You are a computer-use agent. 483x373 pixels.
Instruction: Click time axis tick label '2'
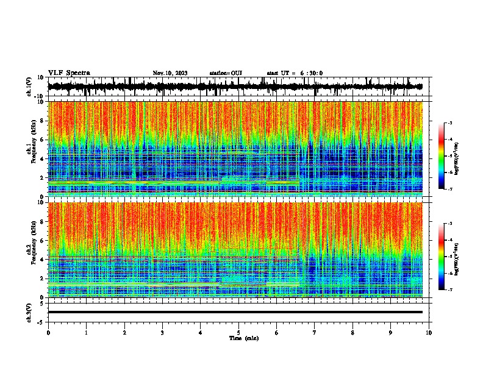coord(124,333)
